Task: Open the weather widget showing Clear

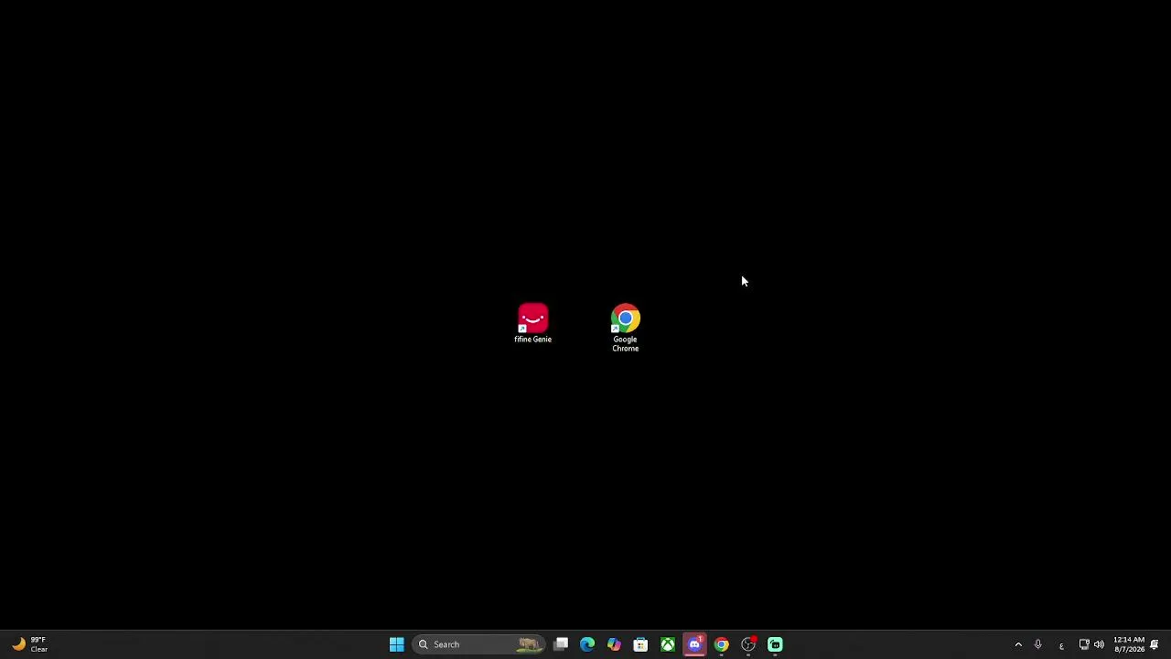Action: 29,644
